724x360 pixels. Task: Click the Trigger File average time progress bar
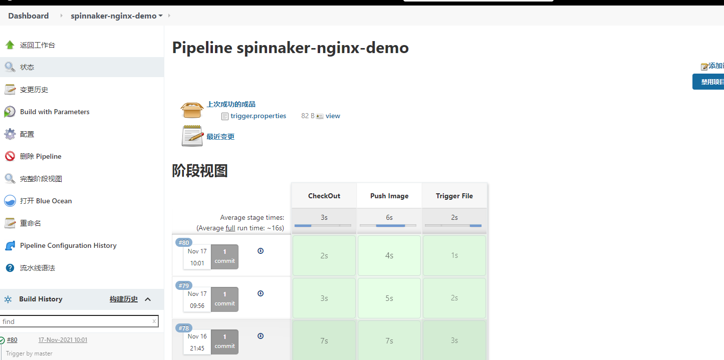tap(454, 226)
